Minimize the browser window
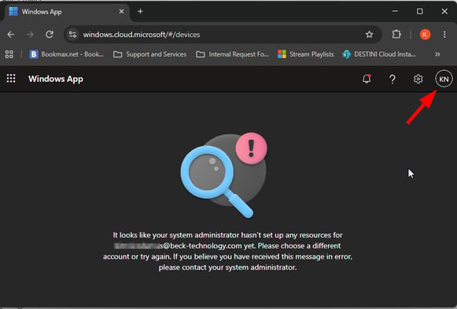The width and height of the screenshot is (457, 309). coord(395,11)
